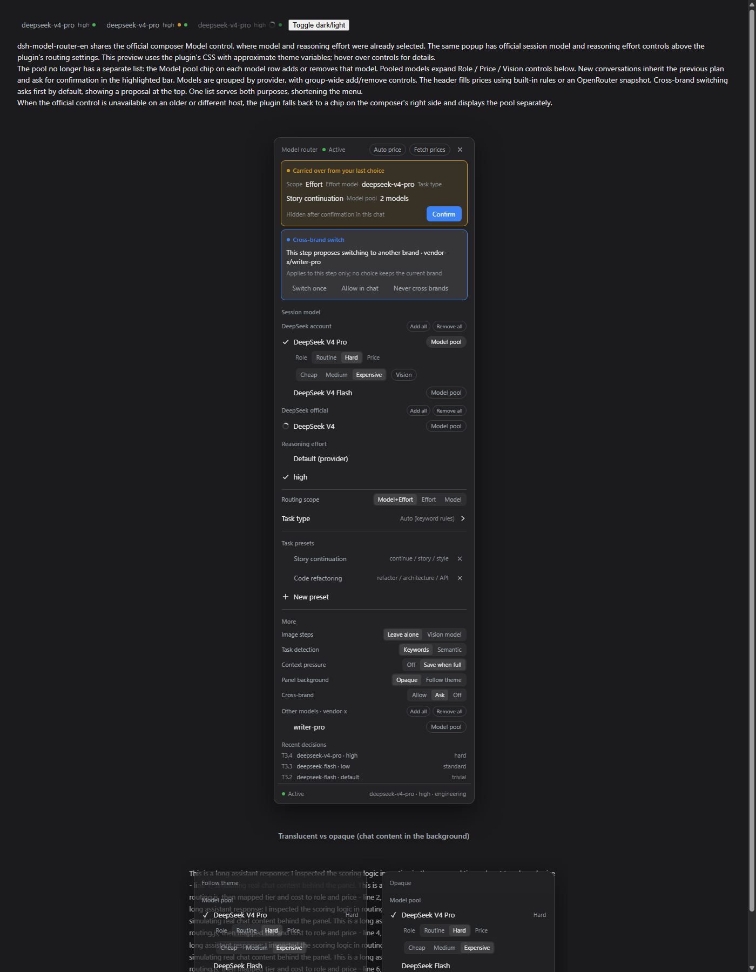This screenshot has width=756, height=972.
Task: Set Image steps to Vision model
Action: pyautogui.click(x=444, y=634)
